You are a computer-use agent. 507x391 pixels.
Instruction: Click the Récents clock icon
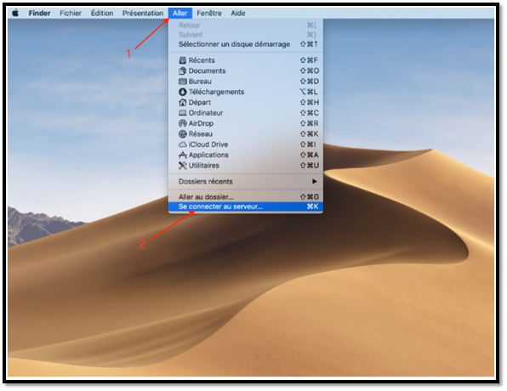[183, 60]
